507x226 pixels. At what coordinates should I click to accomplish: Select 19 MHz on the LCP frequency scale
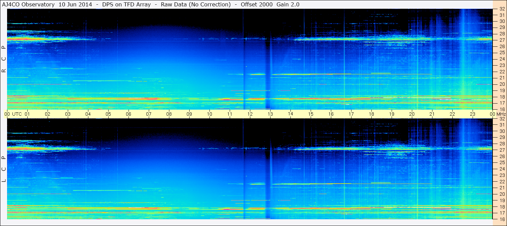click(x=502, y=200)
